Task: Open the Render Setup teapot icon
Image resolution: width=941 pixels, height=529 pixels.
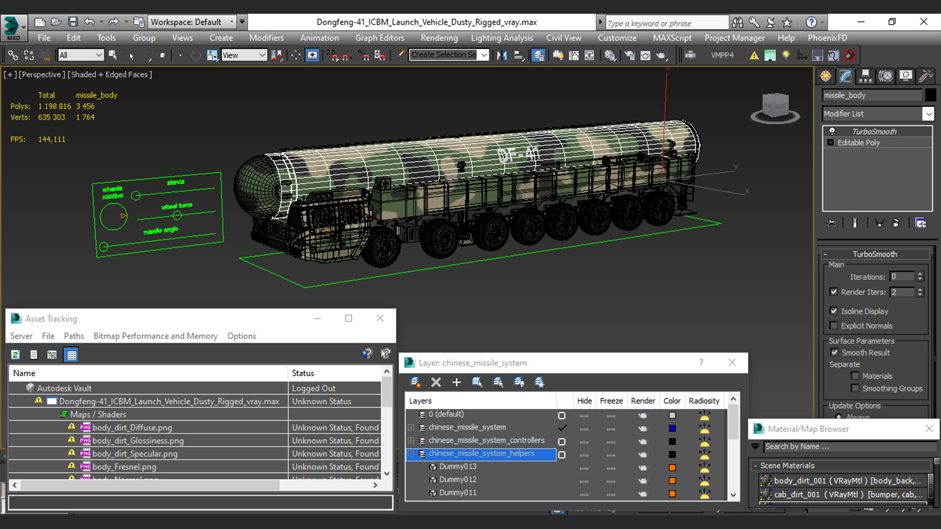Action: (630, 55)
